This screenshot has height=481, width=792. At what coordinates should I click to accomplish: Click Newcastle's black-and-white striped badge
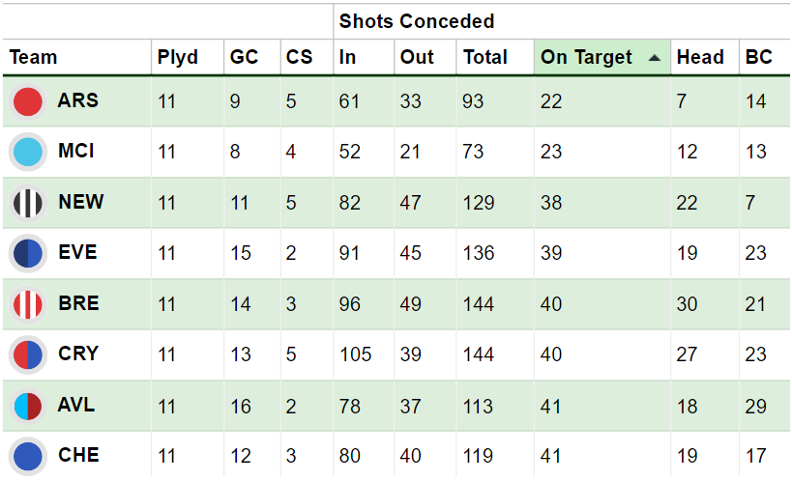28,203
